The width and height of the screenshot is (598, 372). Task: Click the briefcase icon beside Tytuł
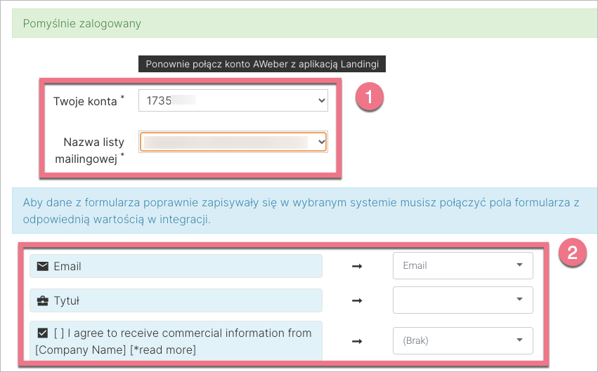pos(42,300)
